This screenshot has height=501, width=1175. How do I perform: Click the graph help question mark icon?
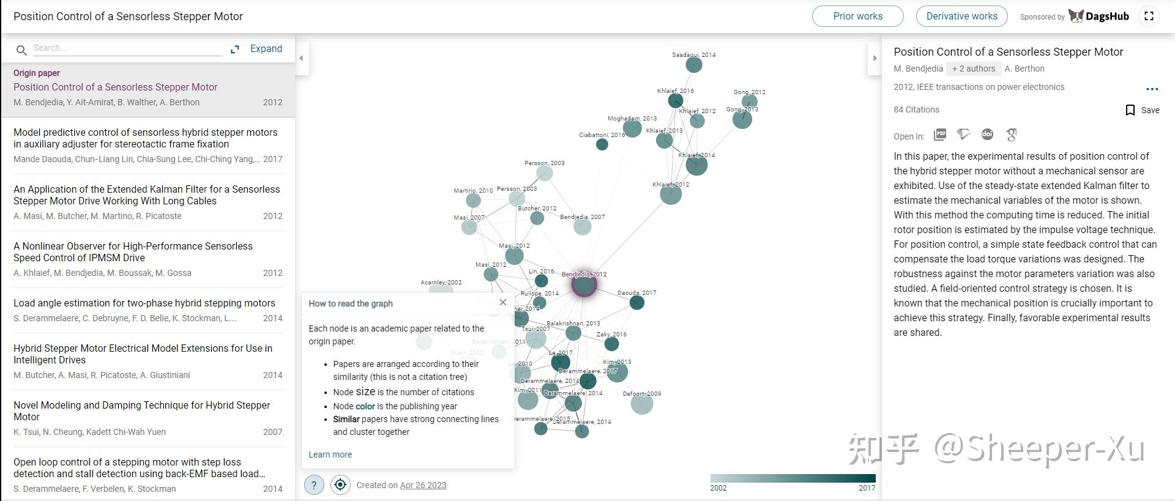coord(314,485)
